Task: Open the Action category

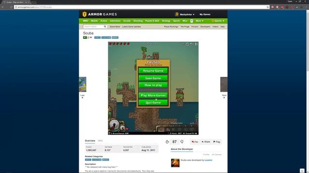Action: 104,21
